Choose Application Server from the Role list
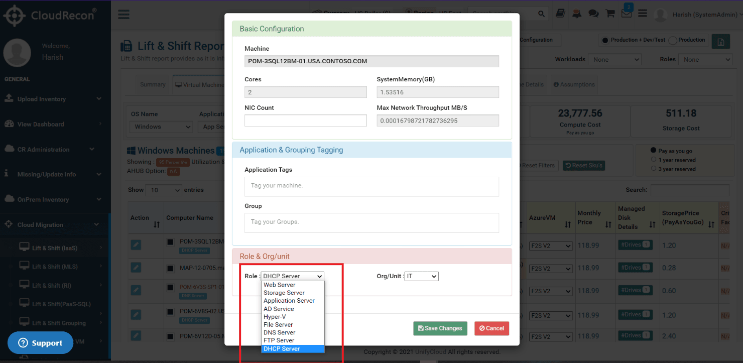 pos(293,301)
